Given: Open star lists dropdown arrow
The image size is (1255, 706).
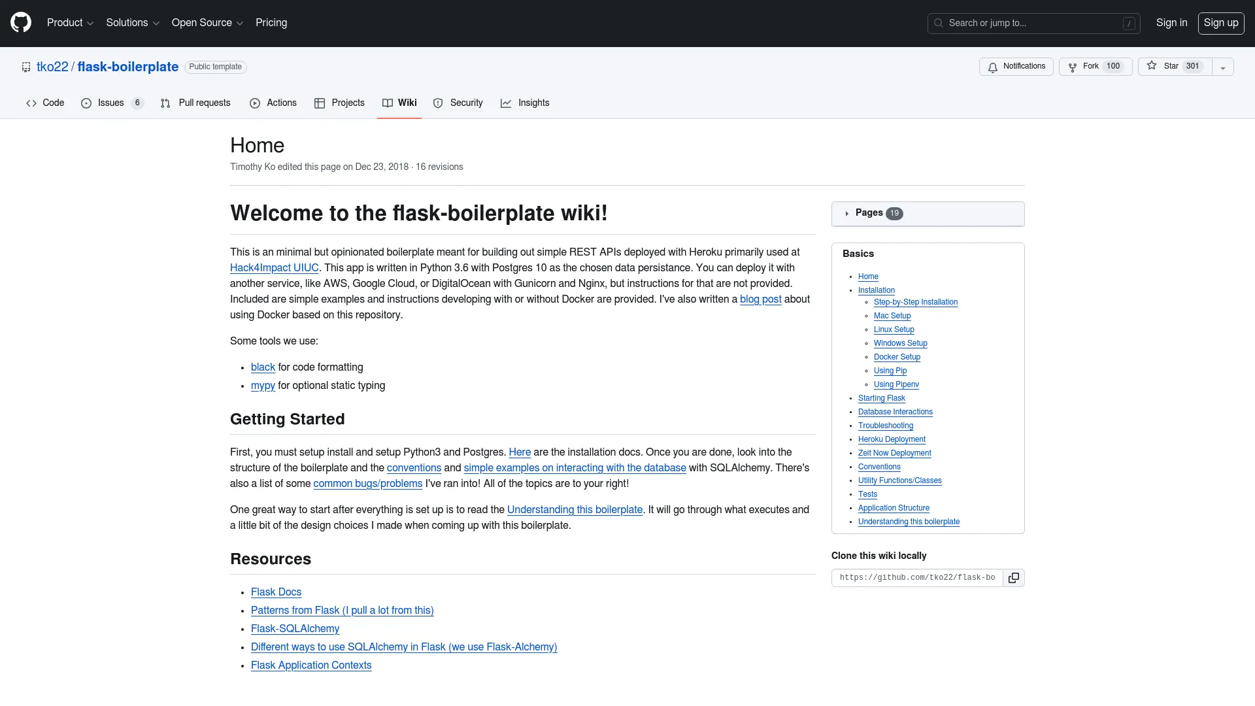Looking at the screenshot, I should click(x=1223, y=67).
